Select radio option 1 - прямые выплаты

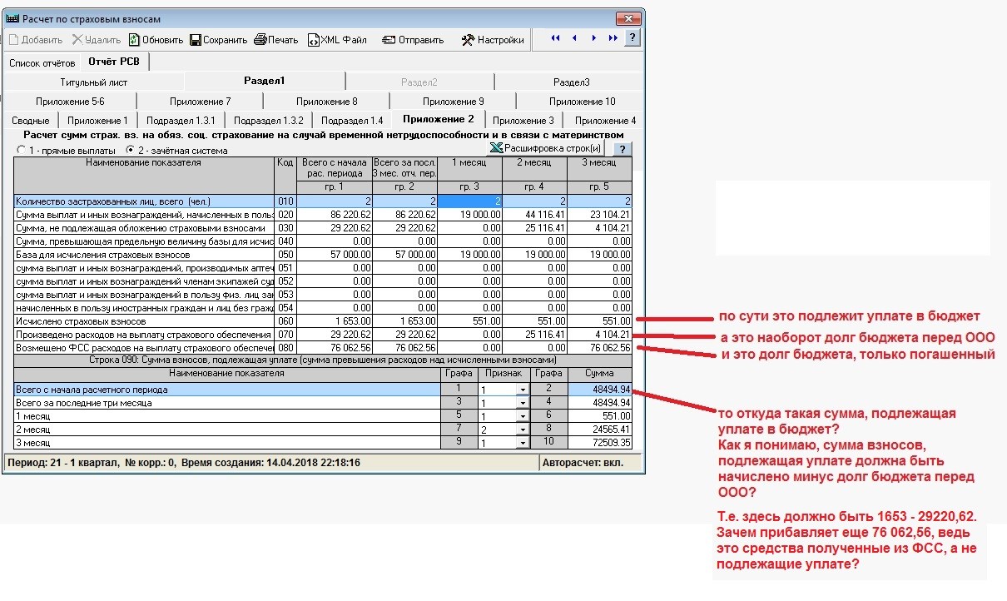(22, 151)
